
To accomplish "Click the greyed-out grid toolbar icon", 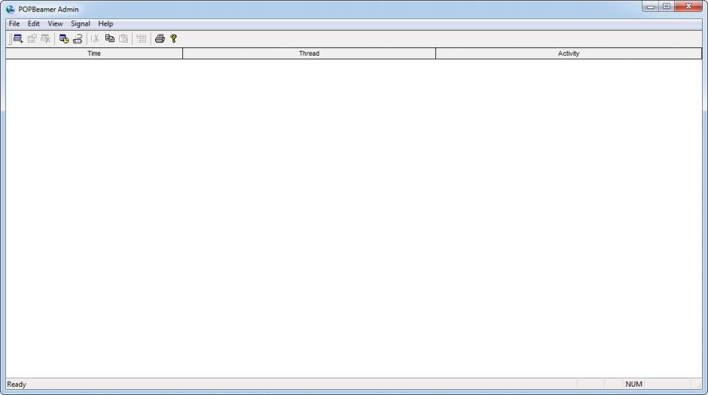I will click(142, 39).
